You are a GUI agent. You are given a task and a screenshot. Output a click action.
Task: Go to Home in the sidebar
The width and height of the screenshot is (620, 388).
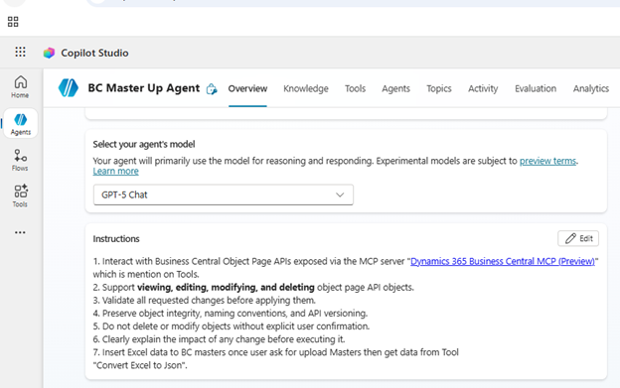pyautogui.click(x=20, y=87)
